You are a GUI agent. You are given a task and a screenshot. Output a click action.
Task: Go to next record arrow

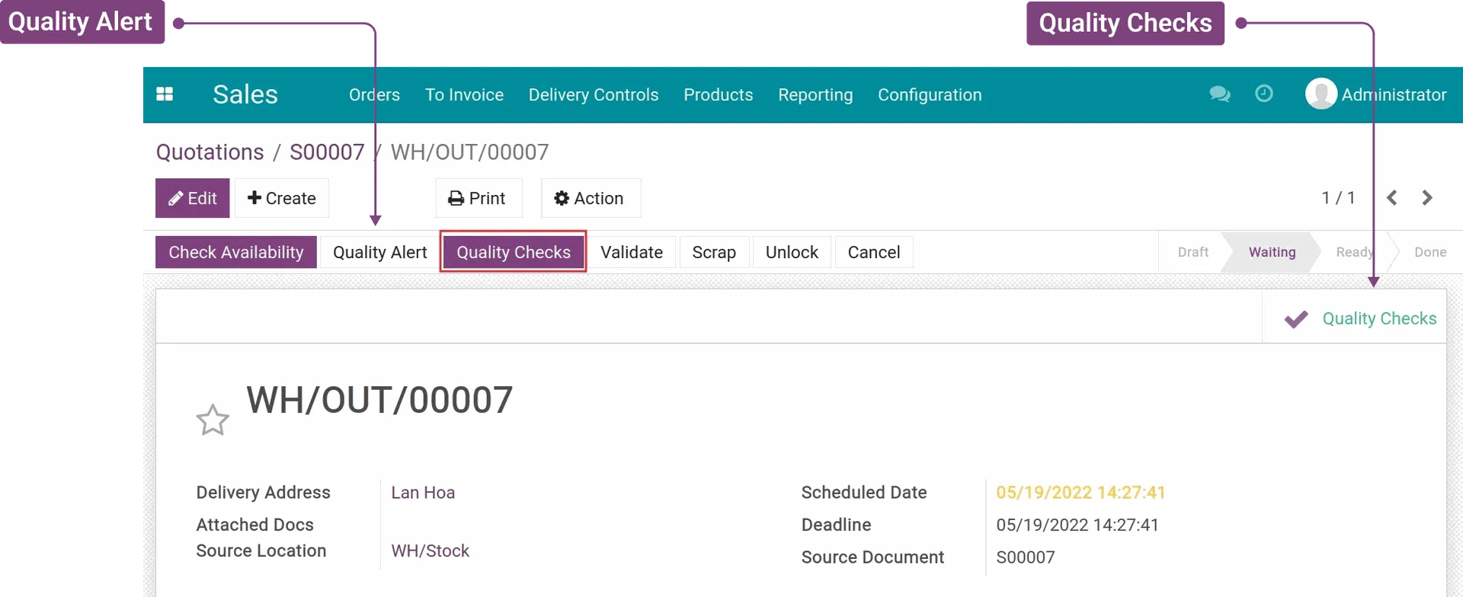tap(1427, 198)
